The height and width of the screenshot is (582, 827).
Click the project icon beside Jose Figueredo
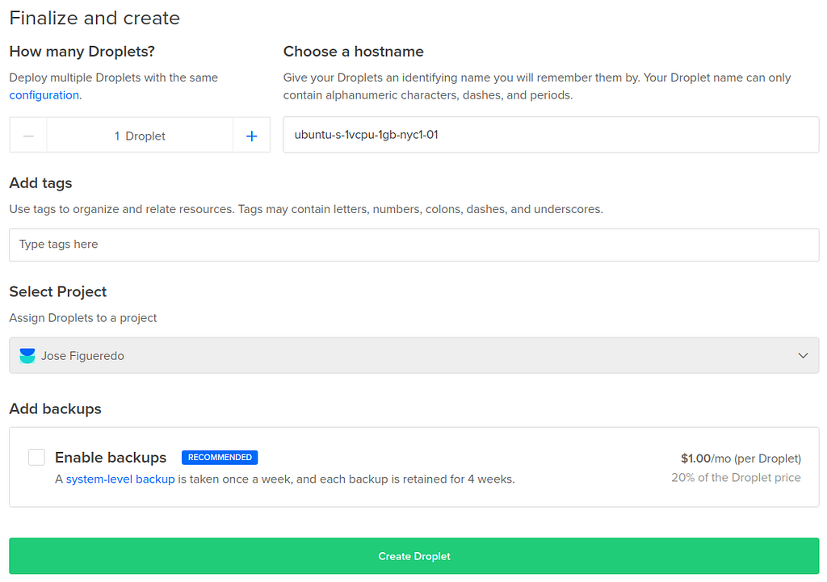27,356
